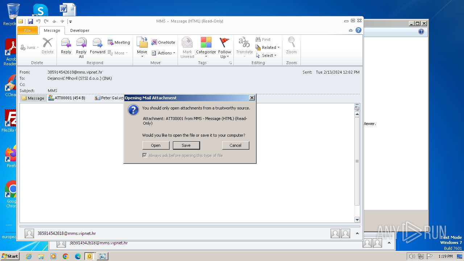Viewport: 464px width, 261px height.
Task: Select the ATT00001 (454 B) attachment
Action: tap(67, 98)
